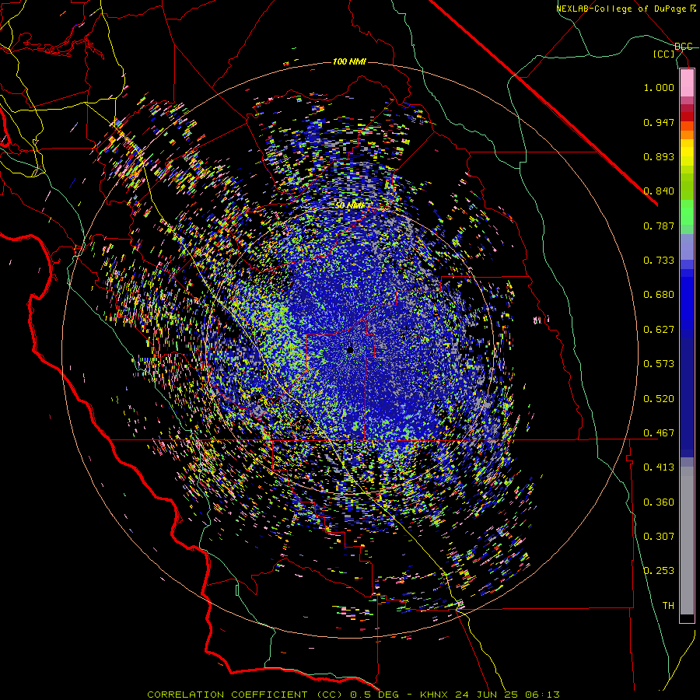Click the gray segment of the color bar
The image size is (700, 700).
click(687, 541)
